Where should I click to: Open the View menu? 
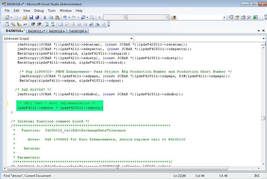pos(27,11)
